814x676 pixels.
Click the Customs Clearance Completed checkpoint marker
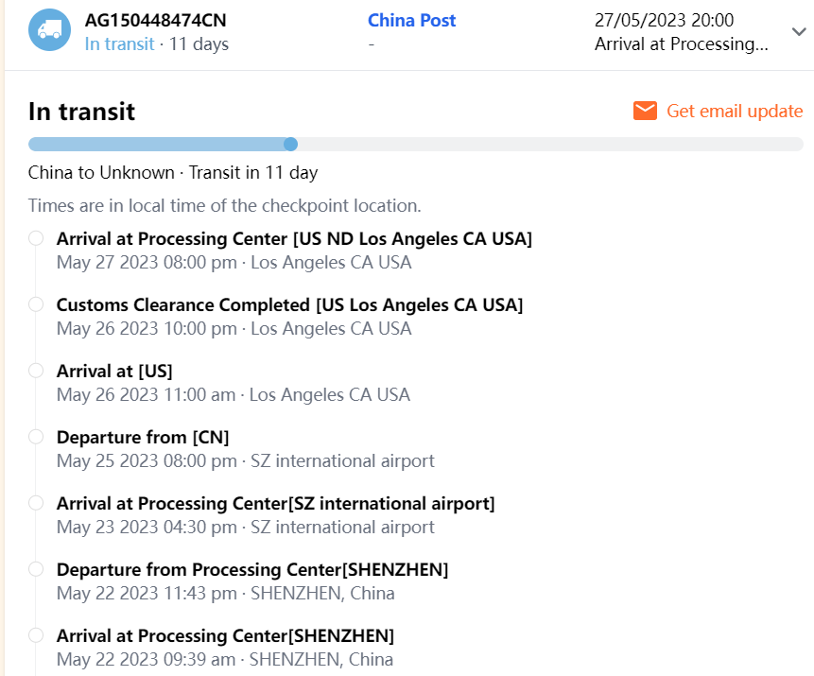(36, 305)
